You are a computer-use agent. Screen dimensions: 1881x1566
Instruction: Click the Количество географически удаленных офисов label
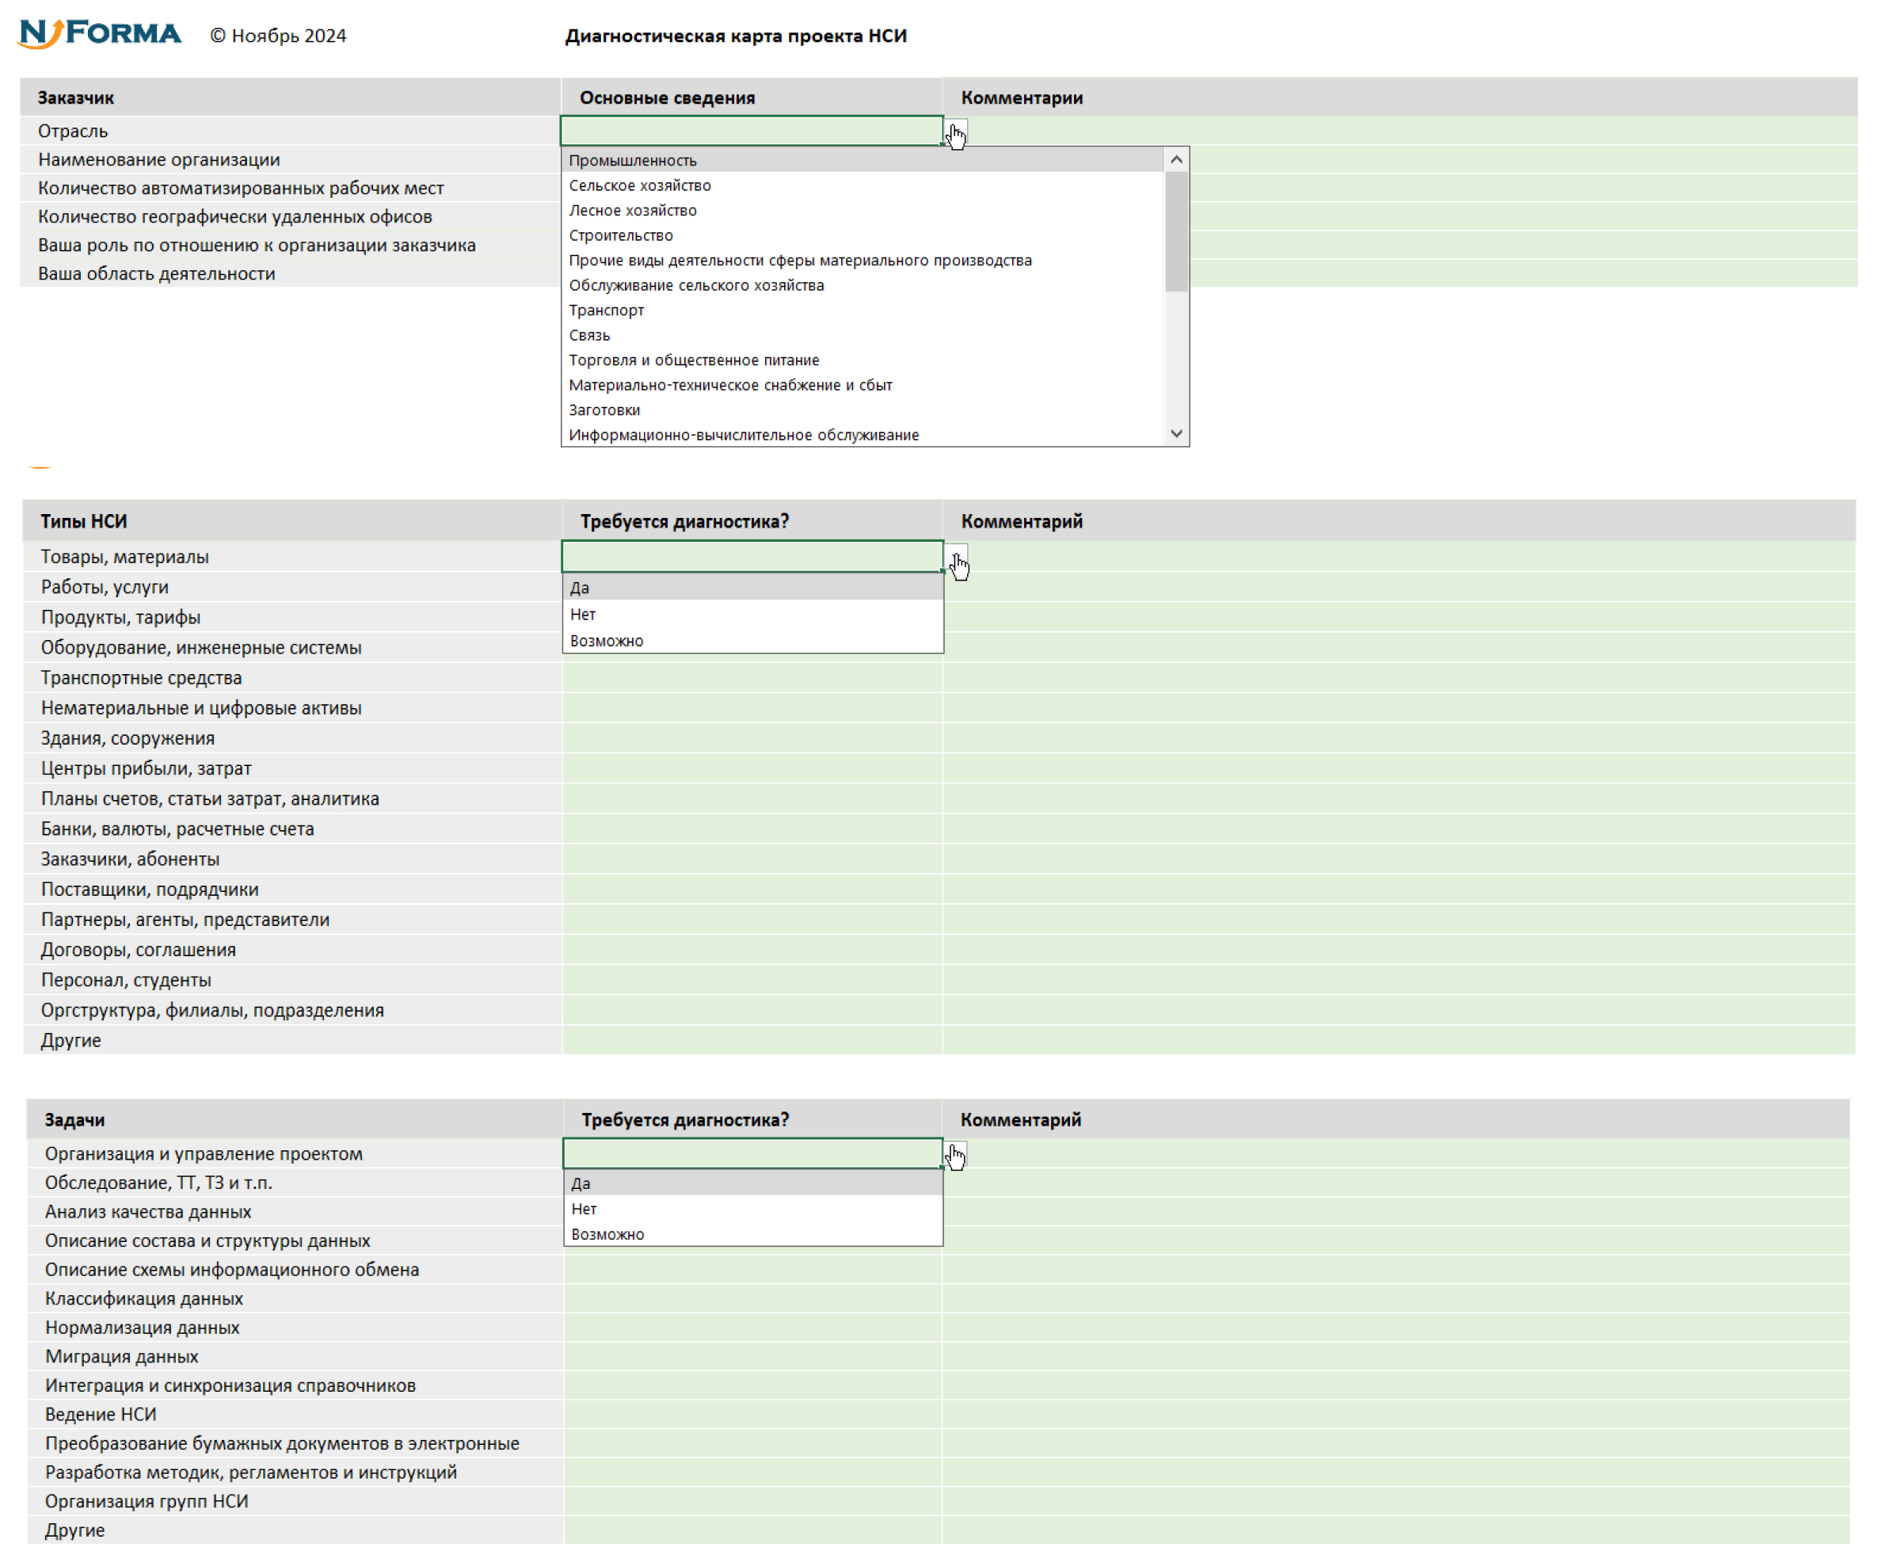pyautogui.click(x=234, y=217)
